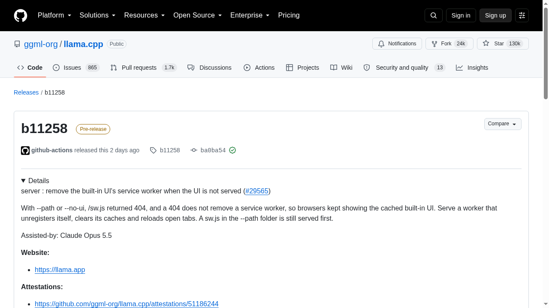Click the commit icon beside ba0ba54

pos(194,150)
